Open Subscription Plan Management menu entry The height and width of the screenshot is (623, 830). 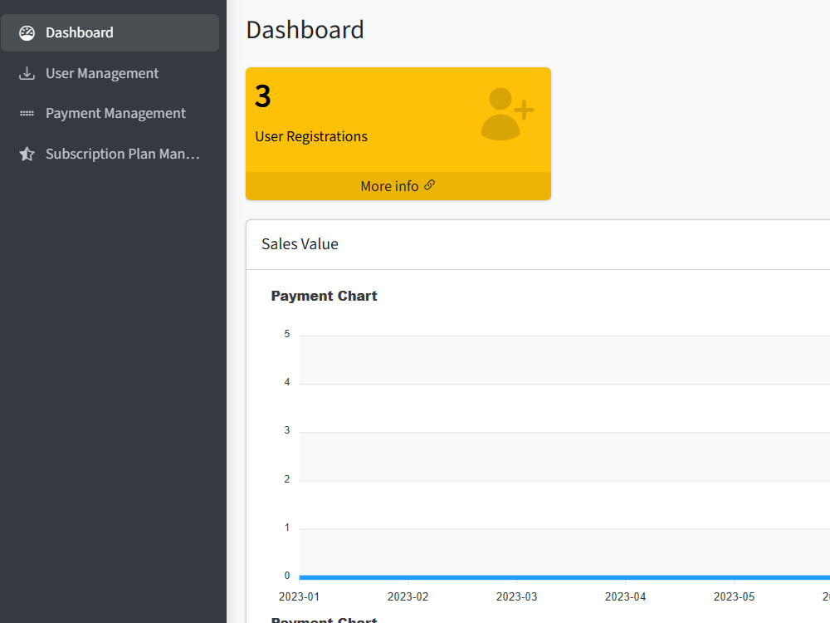[x=110, y=154]
